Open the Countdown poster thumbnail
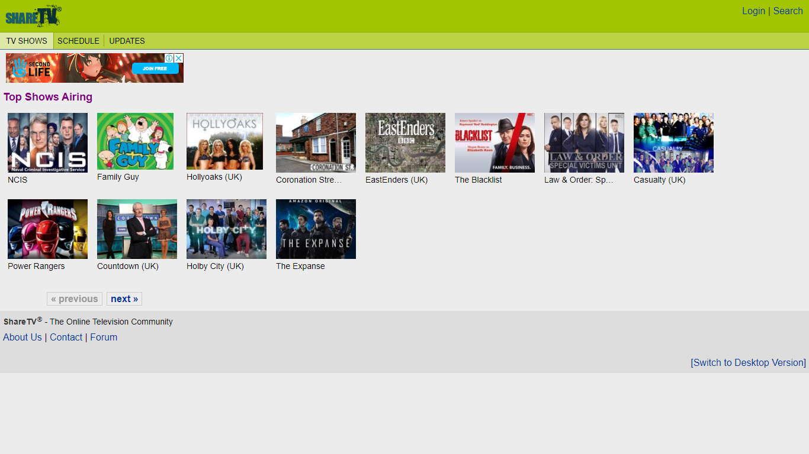The width and height of the screenshot is (809, 454). [x=137, y=229]
